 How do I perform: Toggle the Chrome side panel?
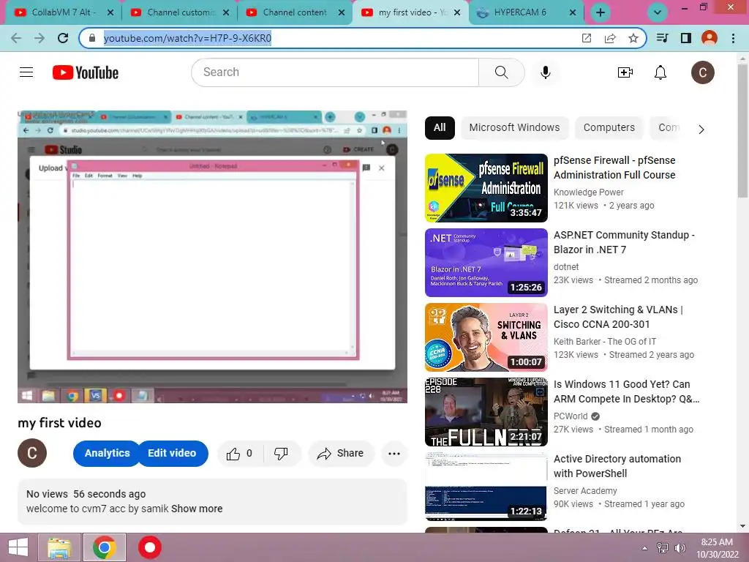click(x=686, y=38)
